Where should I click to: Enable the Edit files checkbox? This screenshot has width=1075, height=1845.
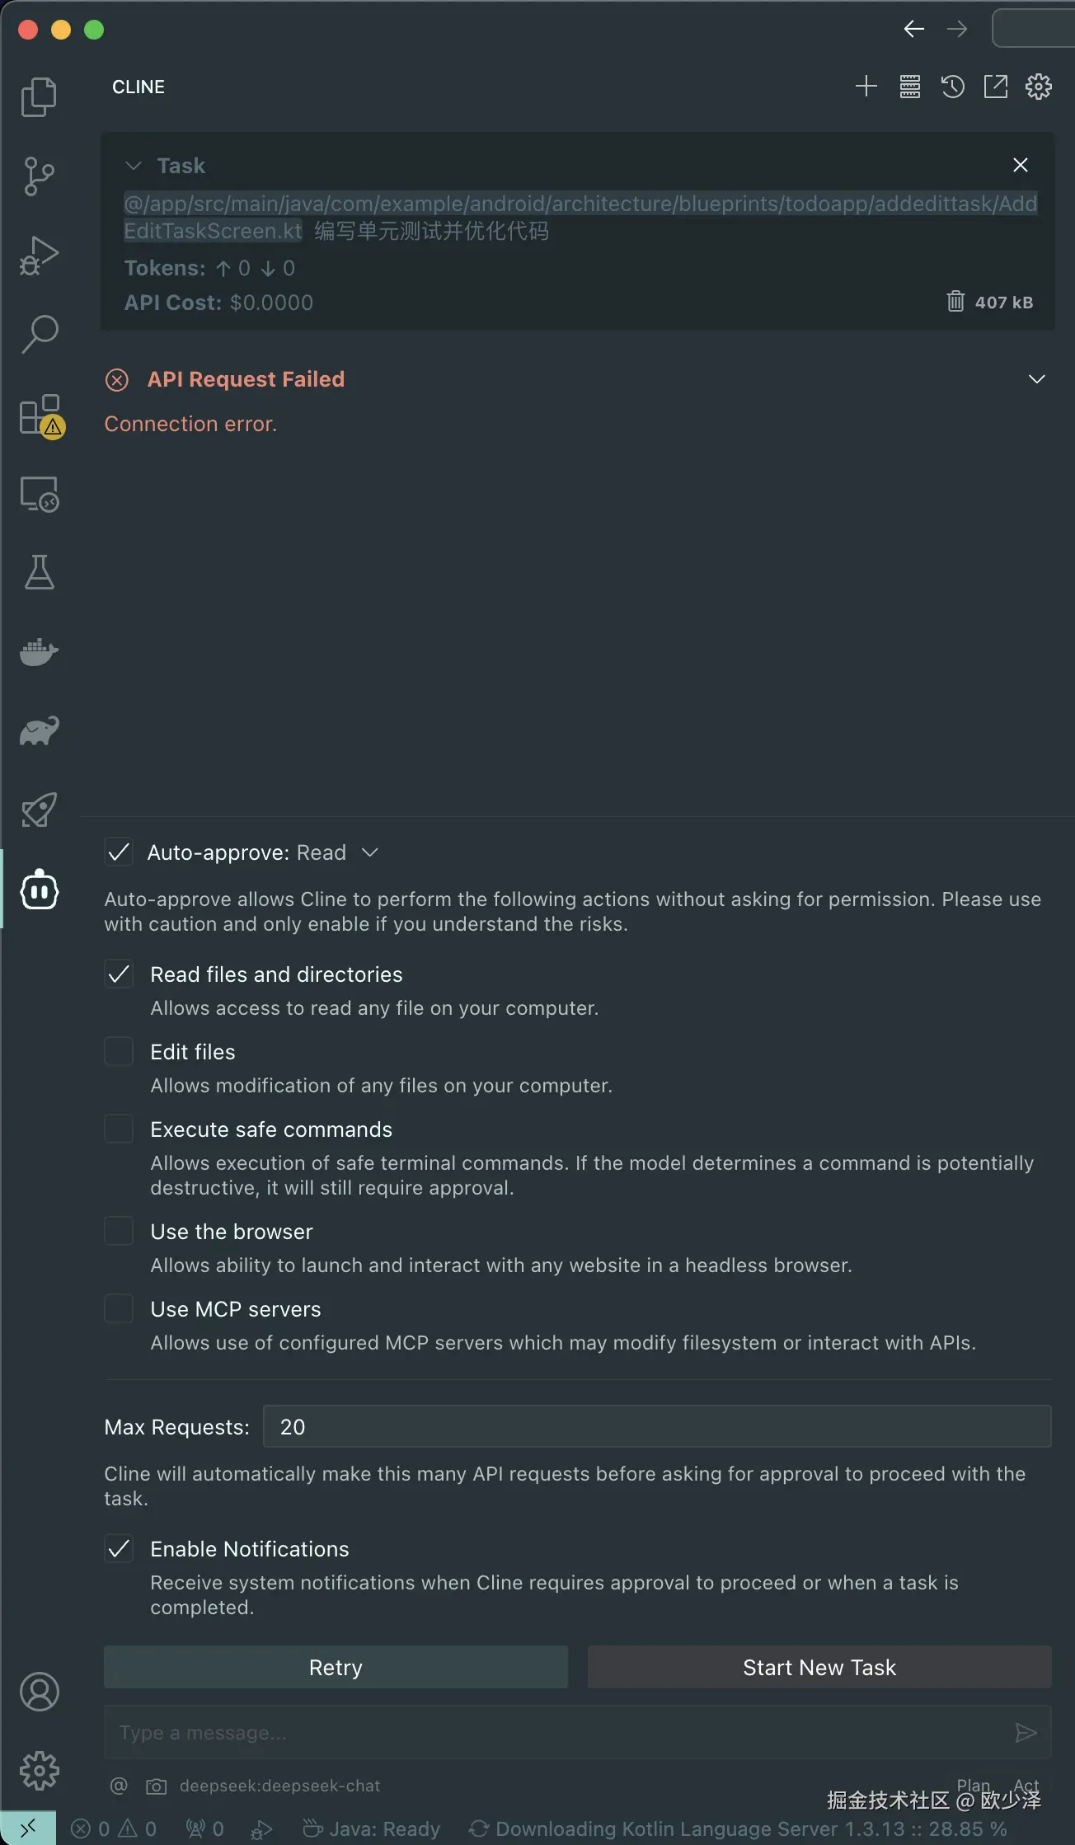[119, 1052]
